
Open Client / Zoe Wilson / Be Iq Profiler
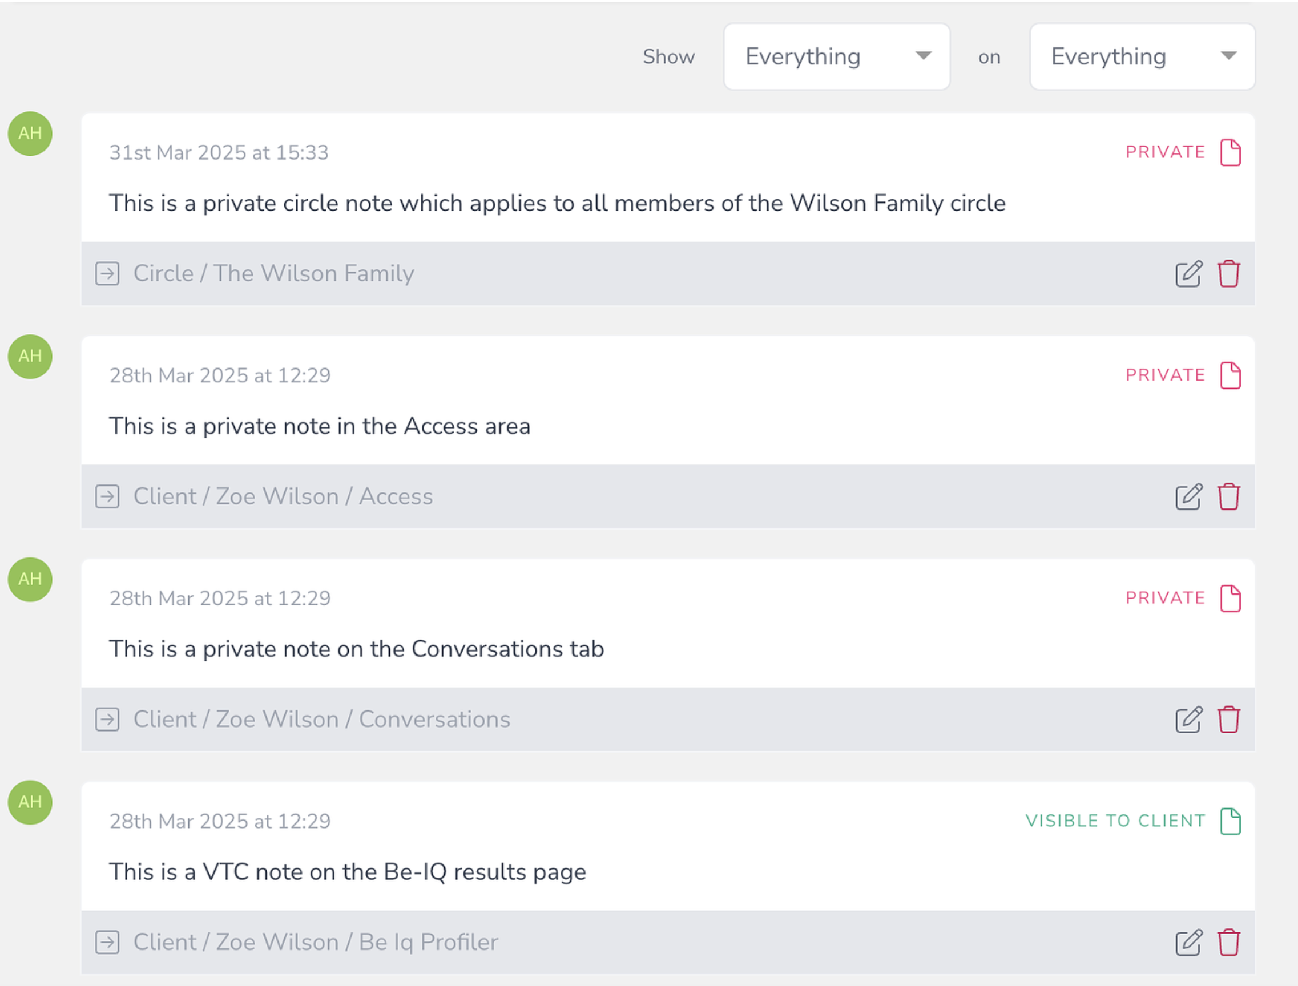tap(316, 943)
